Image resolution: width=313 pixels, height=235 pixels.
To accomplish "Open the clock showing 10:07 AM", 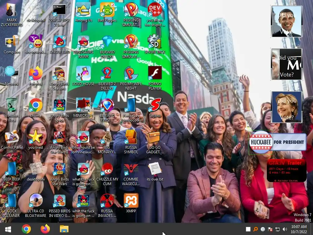I will tap(299, 229).
